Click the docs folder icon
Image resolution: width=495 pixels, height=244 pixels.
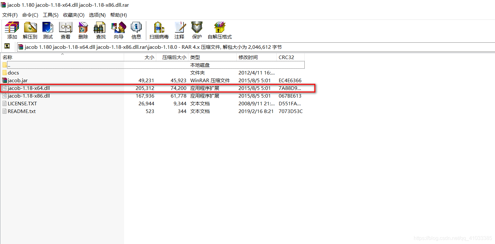tap(4, 73)
